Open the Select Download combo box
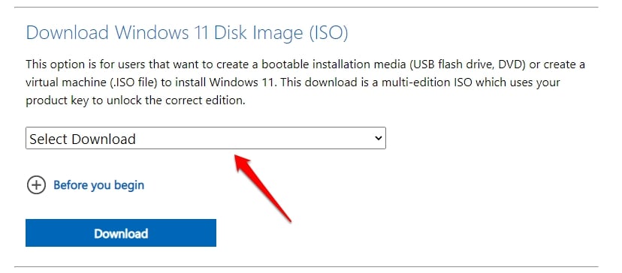This screenshot has height=273, width=622. pos(206,138)
